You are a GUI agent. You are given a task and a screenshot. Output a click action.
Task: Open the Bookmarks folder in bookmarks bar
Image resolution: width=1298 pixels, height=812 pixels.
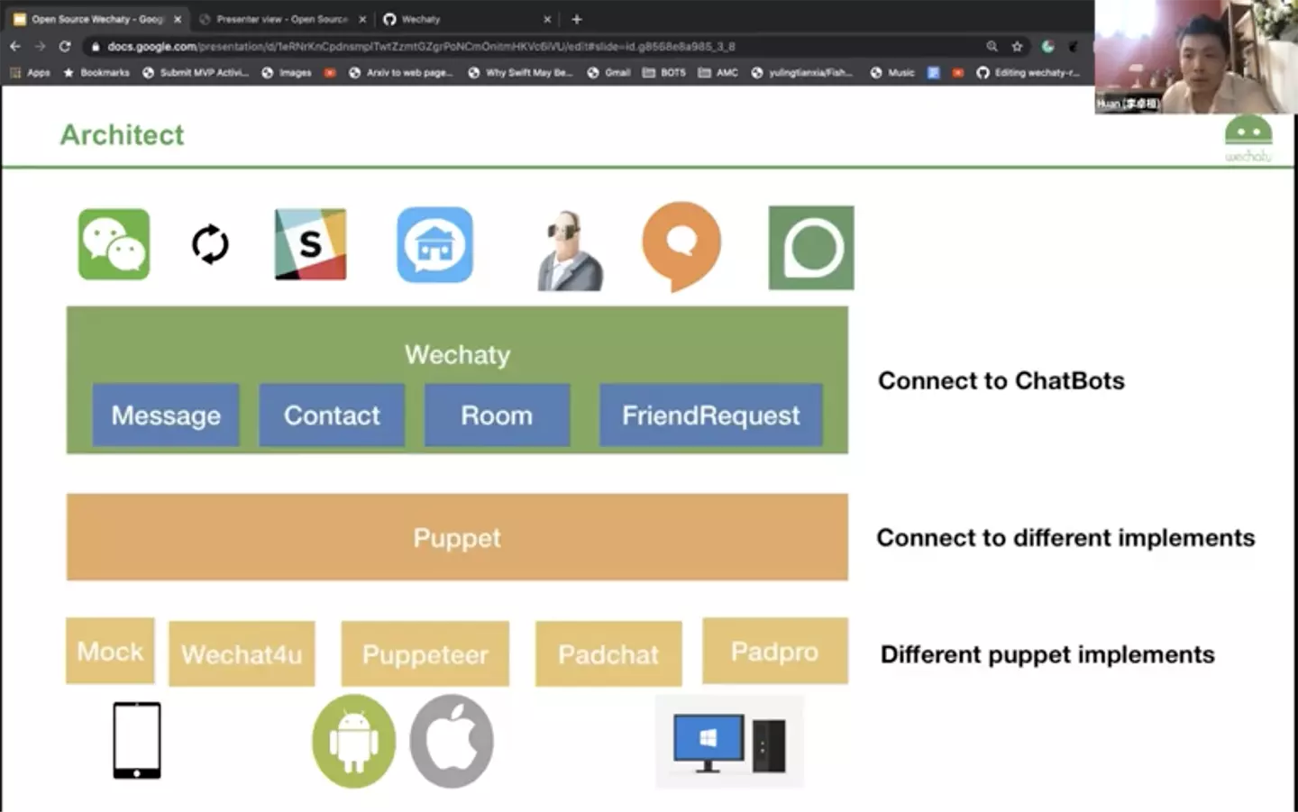point(96,72)
